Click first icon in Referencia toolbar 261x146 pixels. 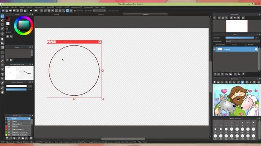coord(215,82)
